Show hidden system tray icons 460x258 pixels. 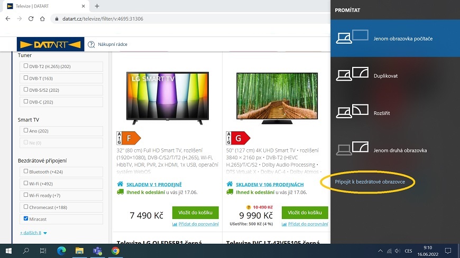[x=380, y=251]
